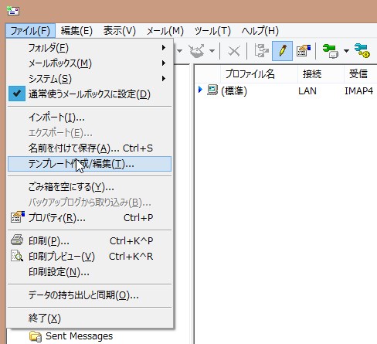This screenshot has width=377, height=344.
Task: Click the Sent Messages folder icon
Action: pos(36,336)
